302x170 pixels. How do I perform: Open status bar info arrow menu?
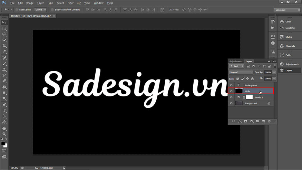pyautogui.click(x=64, y=168)
